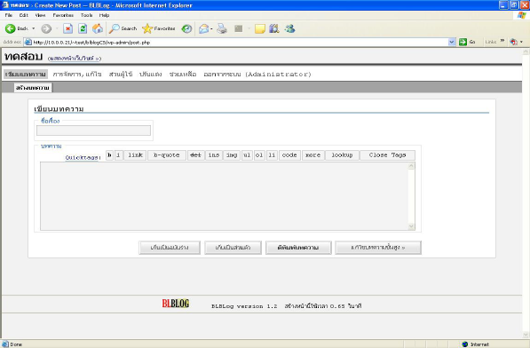The image size is (530, 348).
Task: Click the History icon
Action: pos(186,28)
